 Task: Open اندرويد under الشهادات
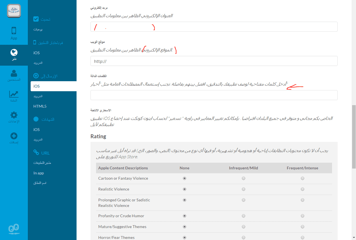(x=38, y=140)
